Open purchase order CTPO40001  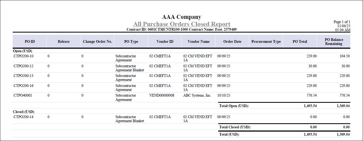23,95
